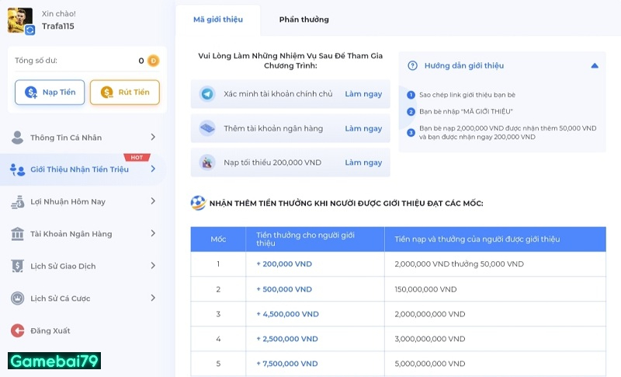The width and height of the screenshot is (621, 377).
Task: Click the orange coin balance icon
Action: pyautogui.click(x=153, y=61)
